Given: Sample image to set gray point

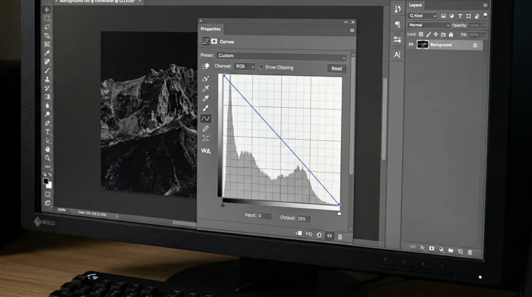Looking at the screenshot, I should 206,98.
